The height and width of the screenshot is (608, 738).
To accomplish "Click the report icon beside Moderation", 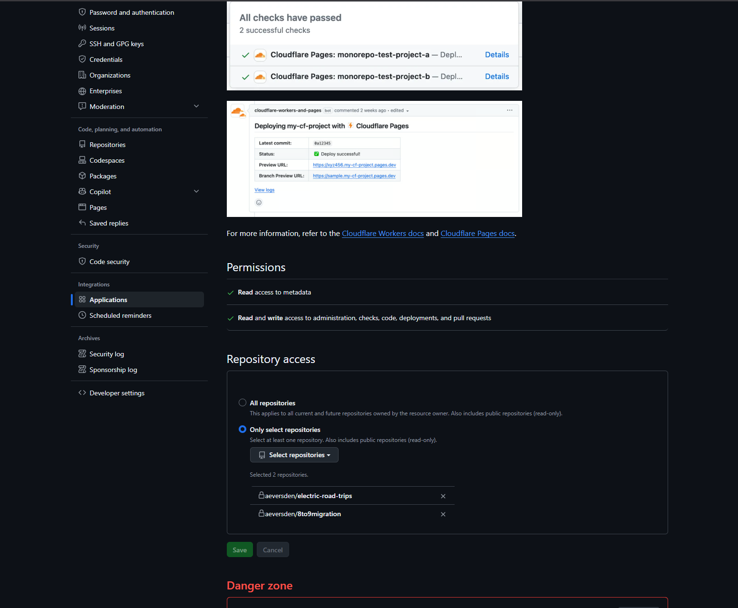I will tap(82, 107).
